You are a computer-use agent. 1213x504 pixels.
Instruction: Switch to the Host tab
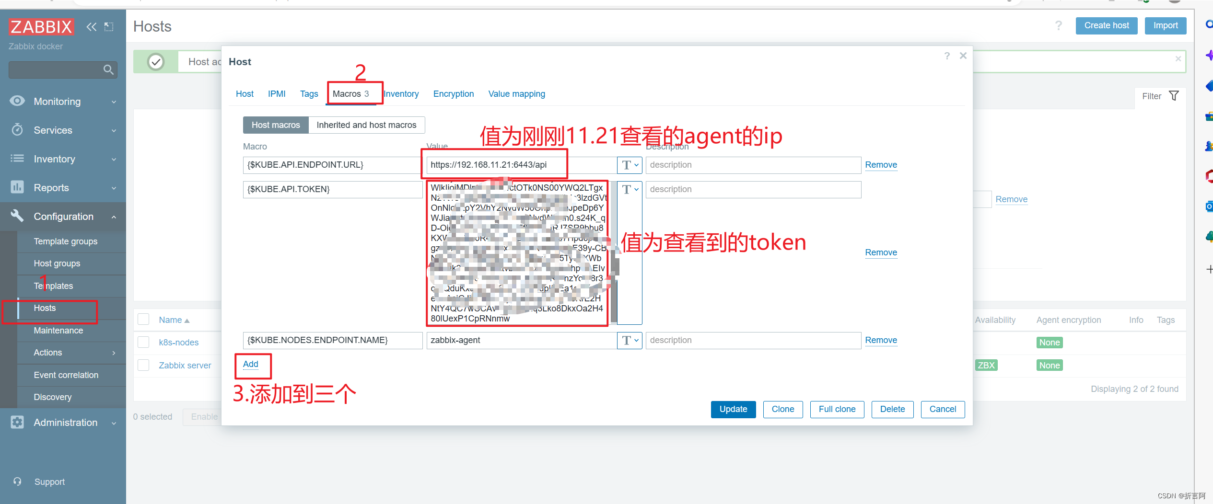coord(245,94)
